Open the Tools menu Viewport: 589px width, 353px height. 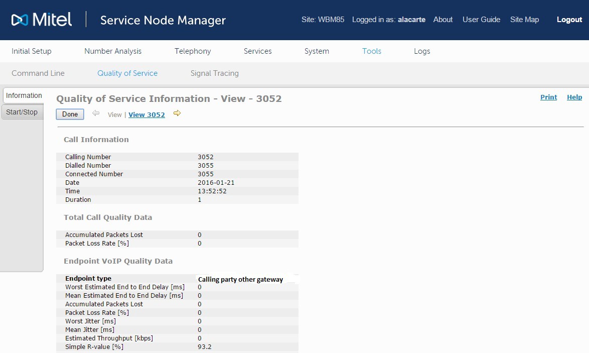click(x=371, y=51)
